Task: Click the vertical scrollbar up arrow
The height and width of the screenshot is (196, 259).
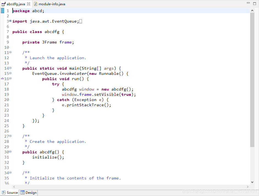Action: coord(252,10)
